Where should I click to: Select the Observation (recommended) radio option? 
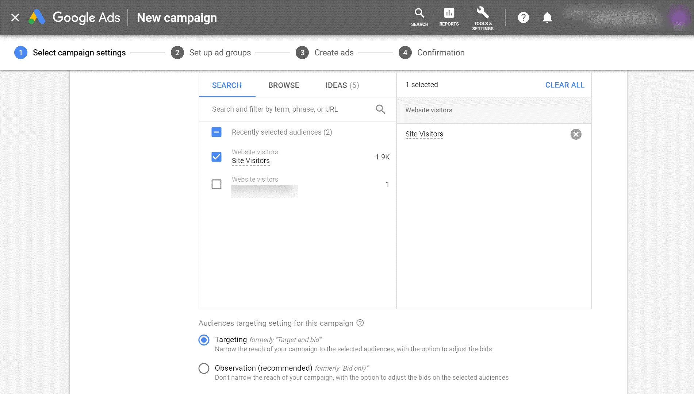(204, 368)
